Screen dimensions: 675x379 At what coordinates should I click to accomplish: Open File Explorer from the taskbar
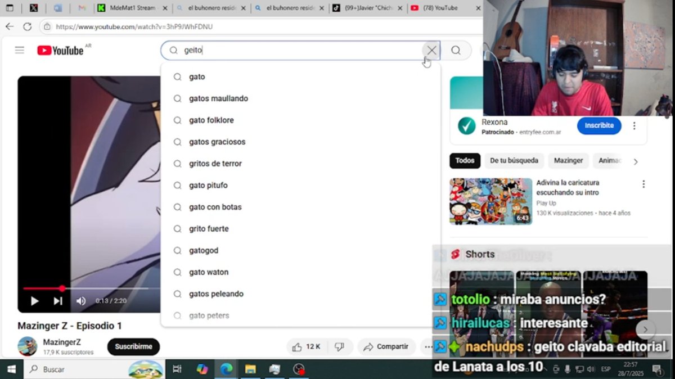[250, 369]
